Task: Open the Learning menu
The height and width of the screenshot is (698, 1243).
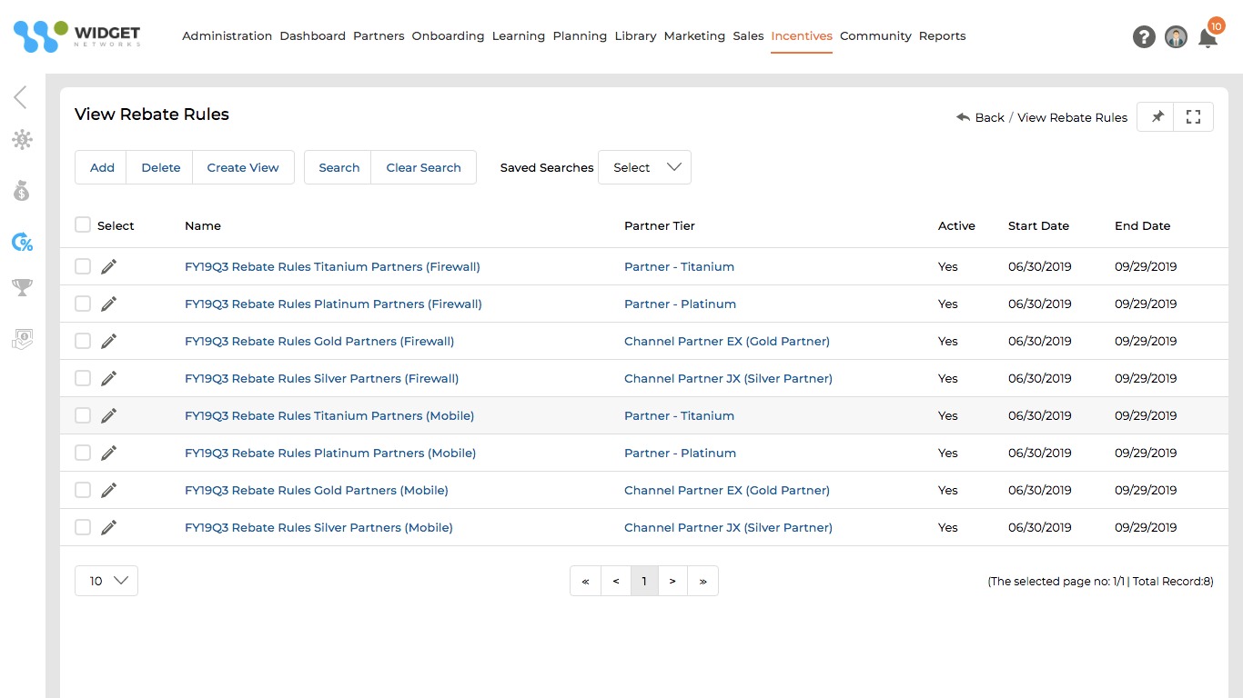Action: click(519, 36)
